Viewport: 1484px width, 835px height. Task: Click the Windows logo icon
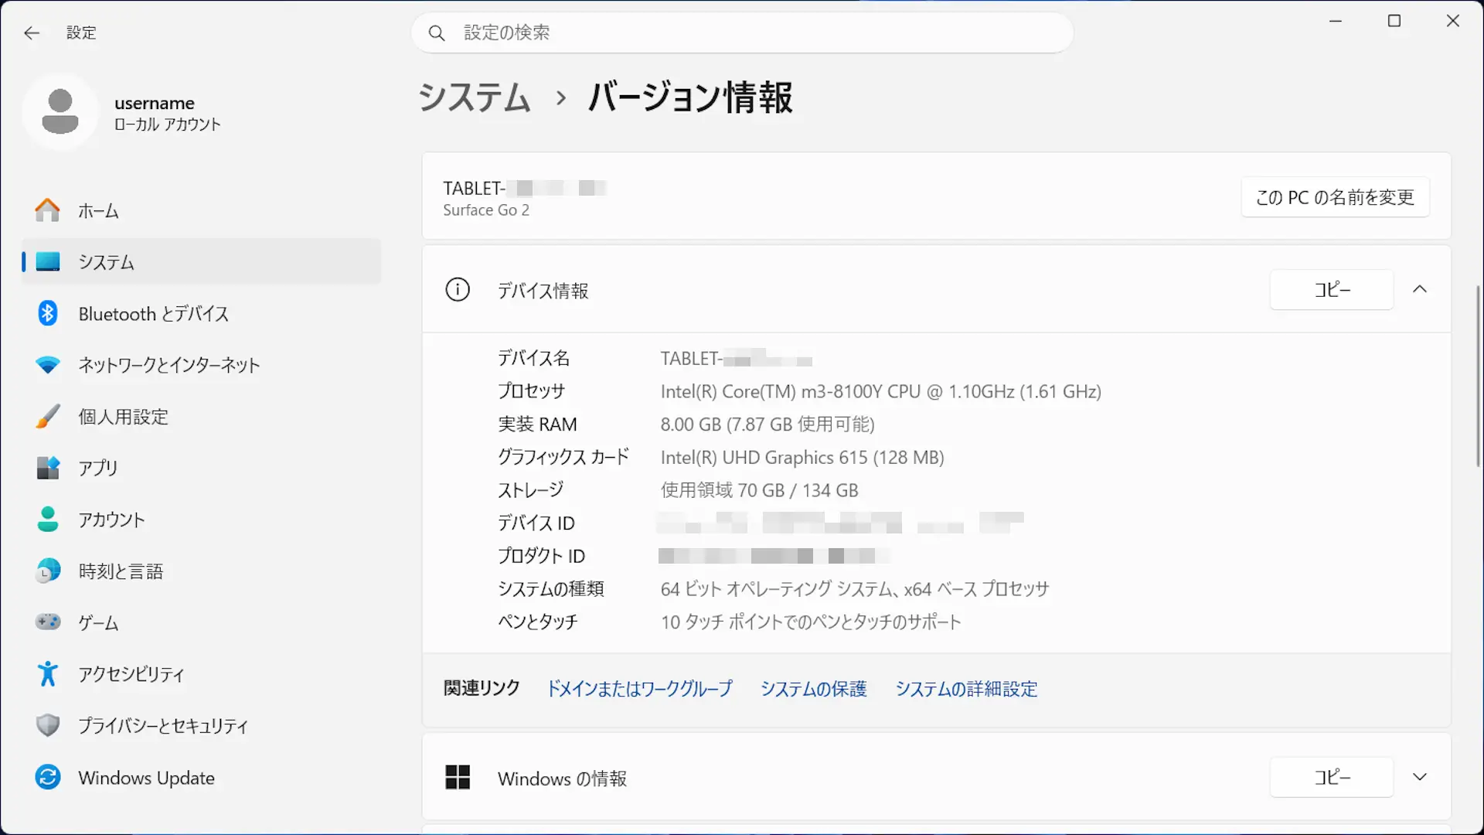(x=458, y=777)
